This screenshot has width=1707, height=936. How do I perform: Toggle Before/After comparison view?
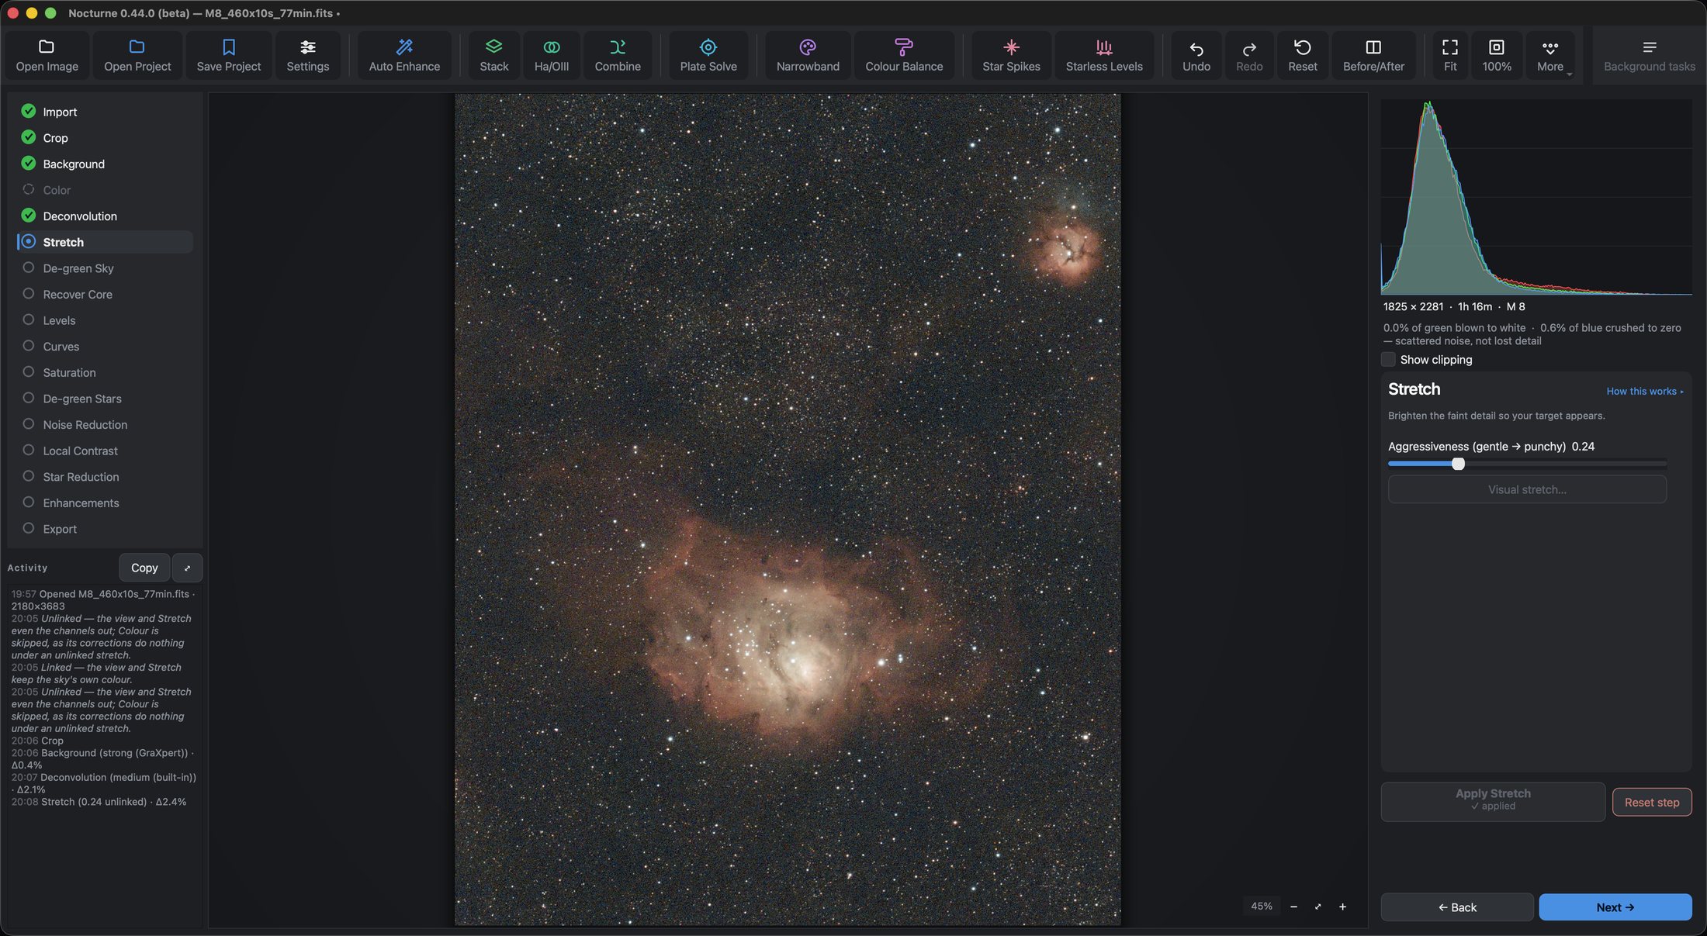tap(1373, 55)
